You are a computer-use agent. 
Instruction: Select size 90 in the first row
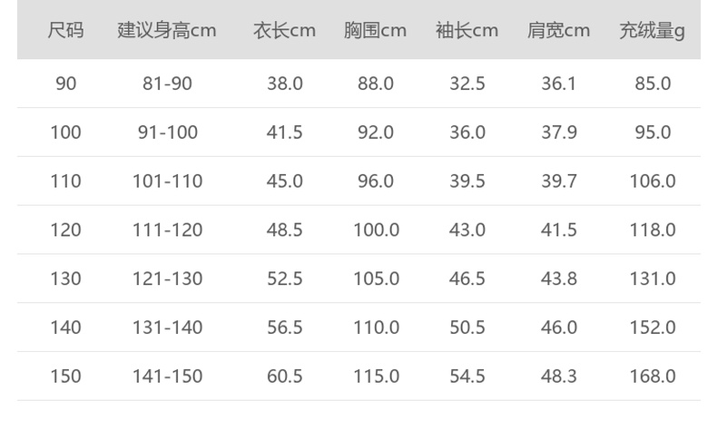pos(65,83)
